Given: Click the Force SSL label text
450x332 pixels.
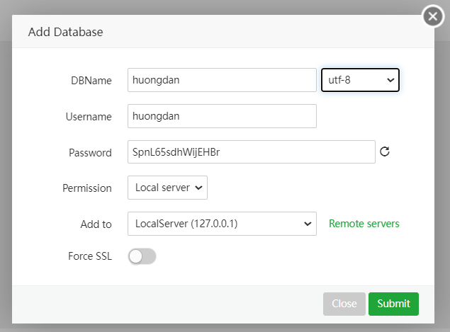Looking at the screenshot, I should (x=89, y=256).
